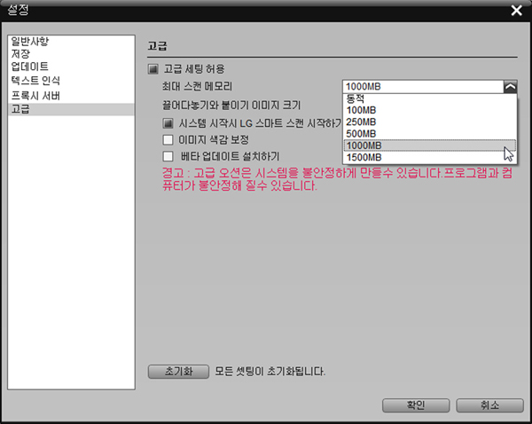
Task: Open the 저장 settings category
Action: (x=20, y=54)
